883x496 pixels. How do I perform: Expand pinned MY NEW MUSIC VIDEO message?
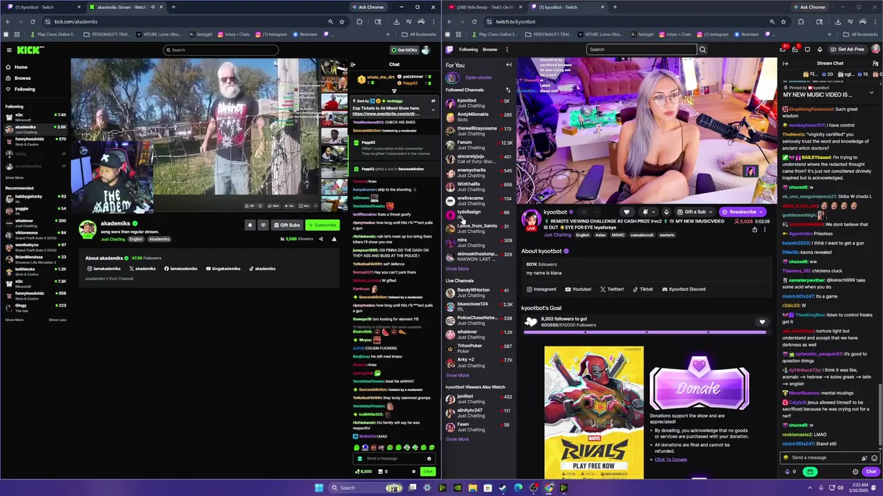[x=871, y=92]
